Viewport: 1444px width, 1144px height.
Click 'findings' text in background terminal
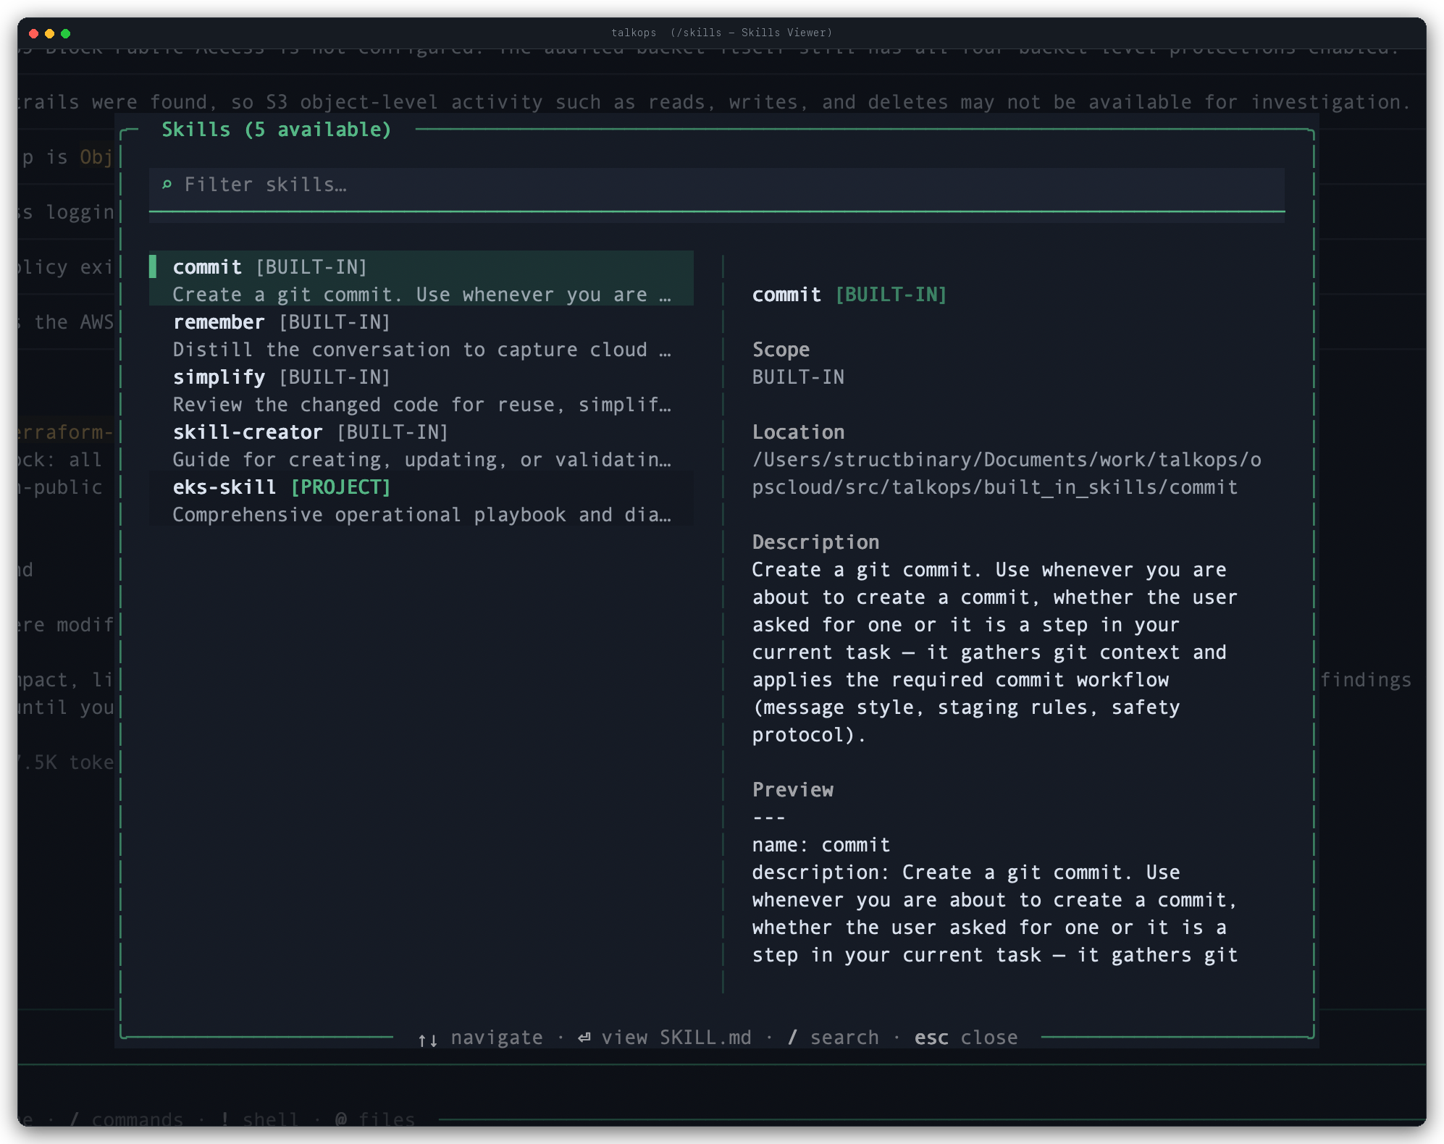[x=1366, y=680]
